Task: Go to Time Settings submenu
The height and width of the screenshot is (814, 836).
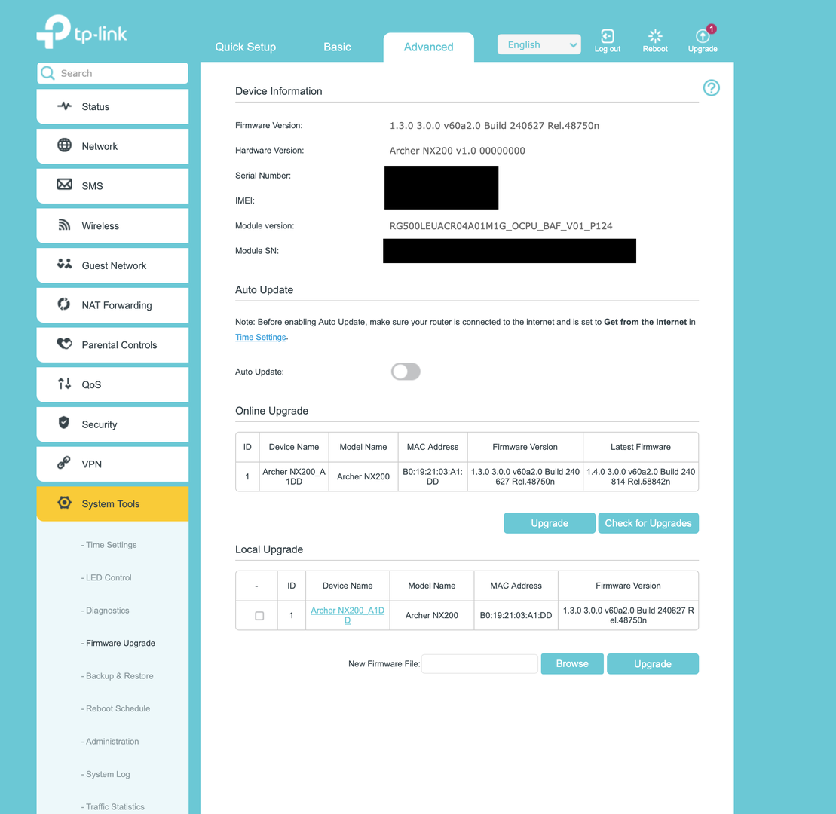Action: [x=109, y=545]
